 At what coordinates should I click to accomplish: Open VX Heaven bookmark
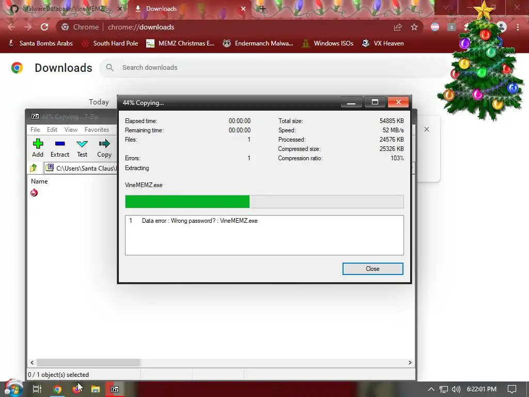[383, 43]
